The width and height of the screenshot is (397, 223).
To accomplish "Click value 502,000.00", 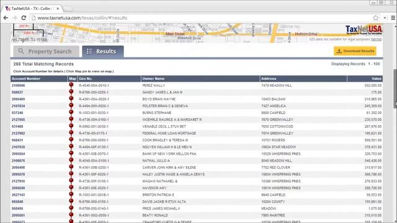I will coord(373,85).
